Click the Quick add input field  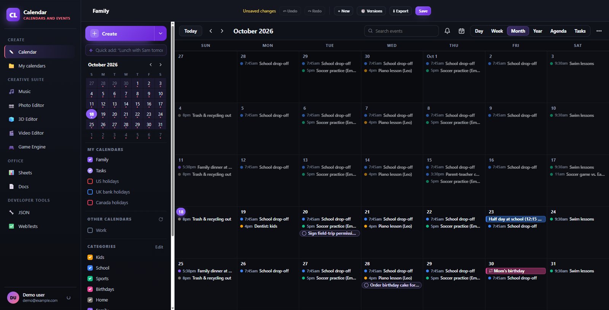126,50
